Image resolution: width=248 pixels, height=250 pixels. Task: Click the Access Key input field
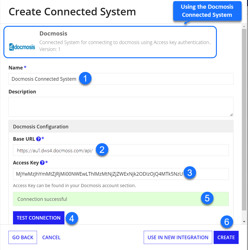[x=121, y=174]
